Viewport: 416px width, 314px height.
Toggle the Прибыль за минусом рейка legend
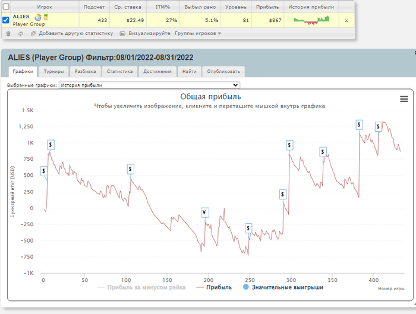pyautogui.click(x=141, y=287)
